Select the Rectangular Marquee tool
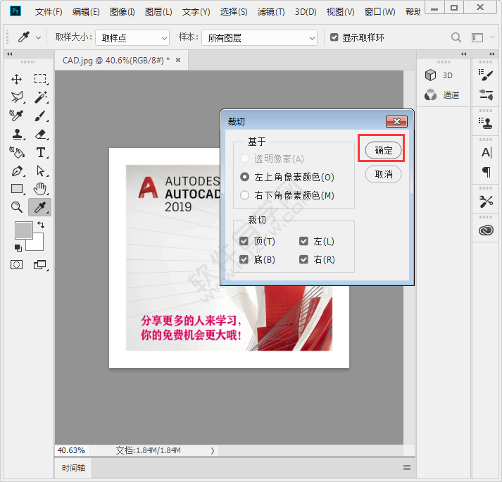This screenshot has height=482, width=502. [x=40, y=79]
